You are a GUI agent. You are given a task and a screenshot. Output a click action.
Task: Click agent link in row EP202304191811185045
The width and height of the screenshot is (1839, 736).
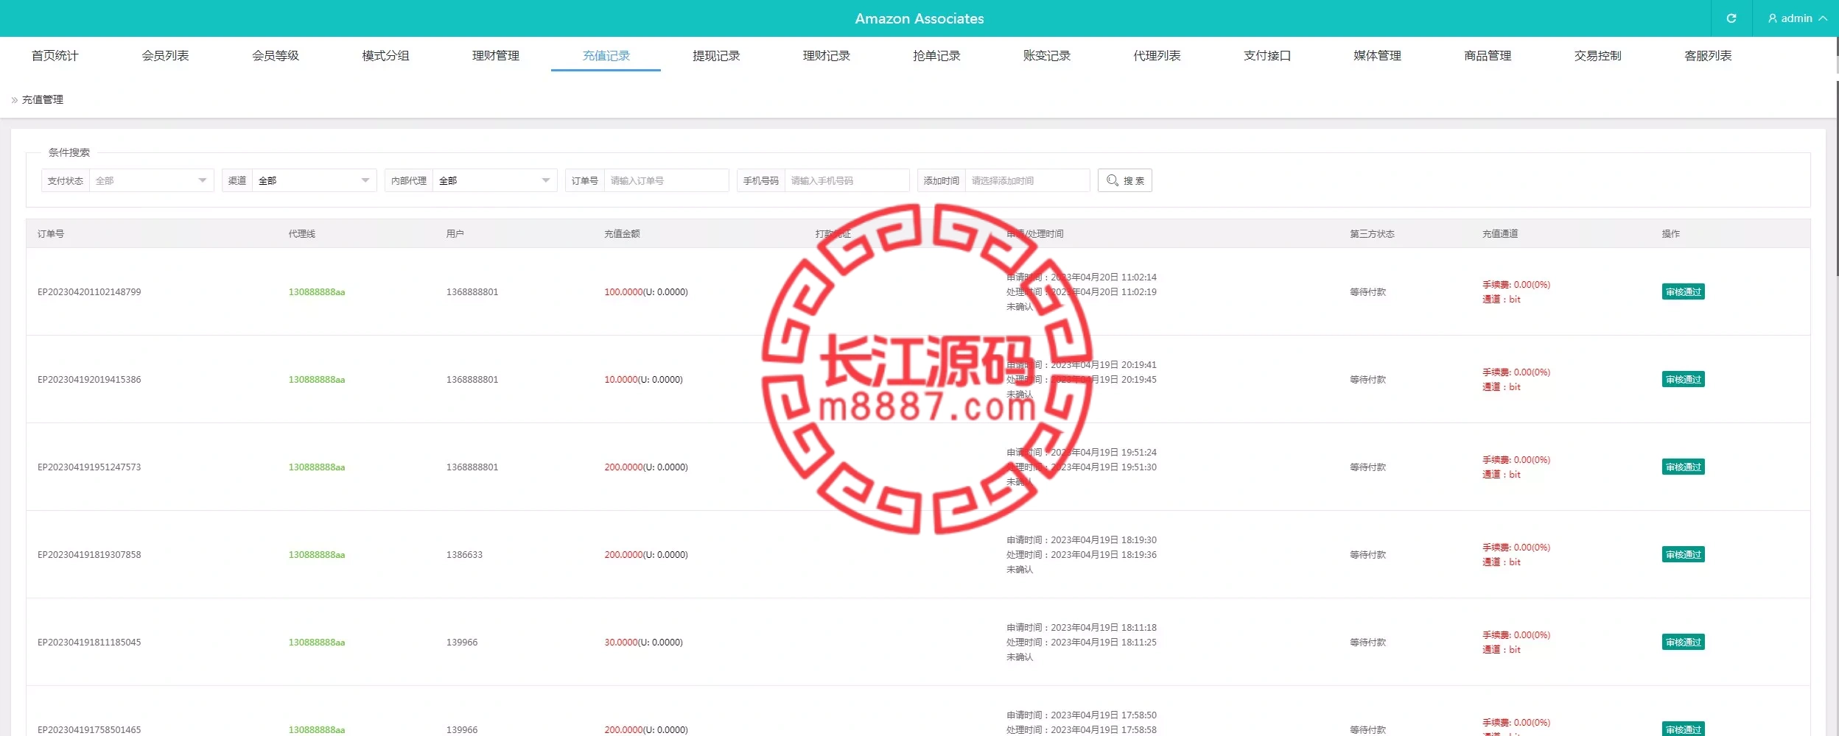pyautogui.click(x=317, y=643)
